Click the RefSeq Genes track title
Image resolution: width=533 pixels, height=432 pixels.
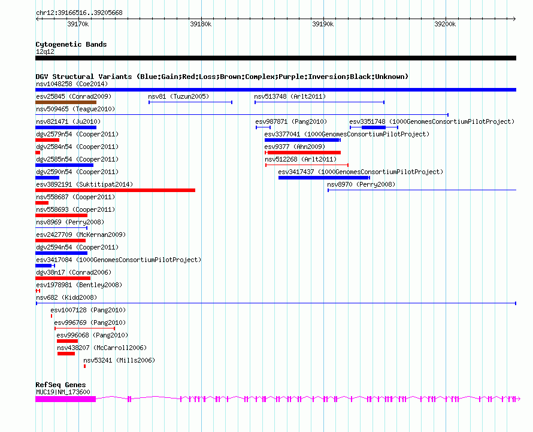[60, 385]
